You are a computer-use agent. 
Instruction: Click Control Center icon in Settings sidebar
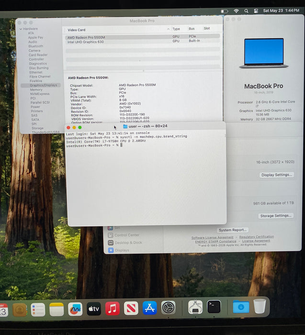click(x=111, y=235)
